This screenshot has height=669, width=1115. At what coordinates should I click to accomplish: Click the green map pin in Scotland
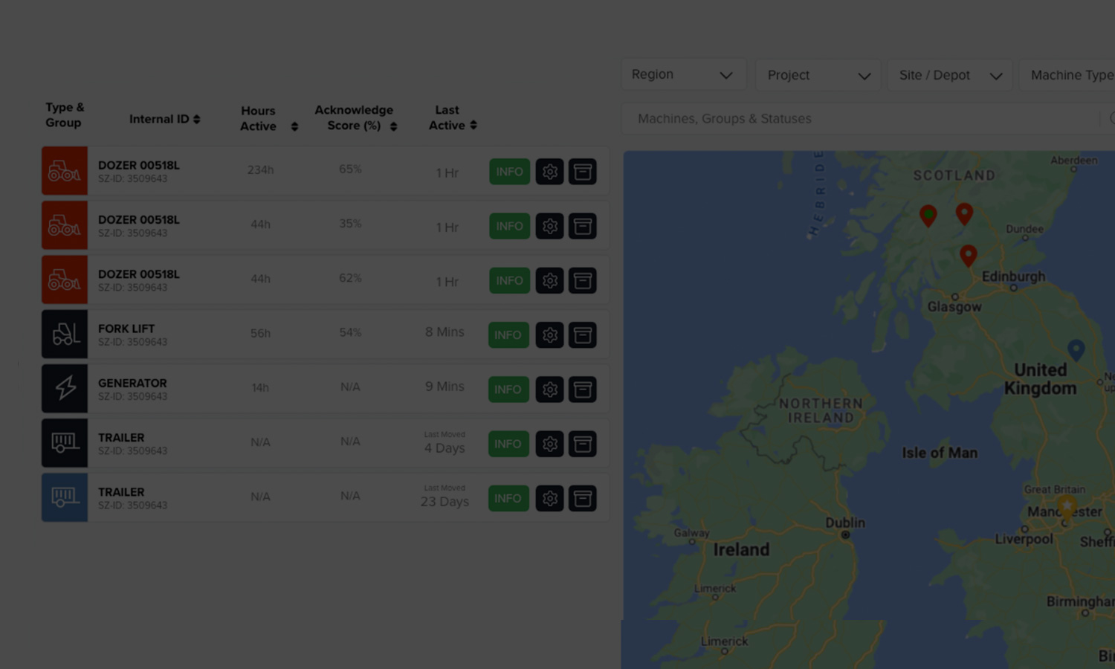(927, 214)
